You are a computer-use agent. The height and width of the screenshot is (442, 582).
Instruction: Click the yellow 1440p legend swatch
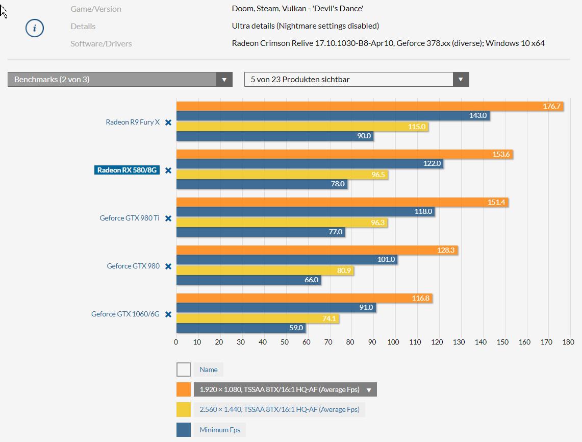(x=183, y=409)
